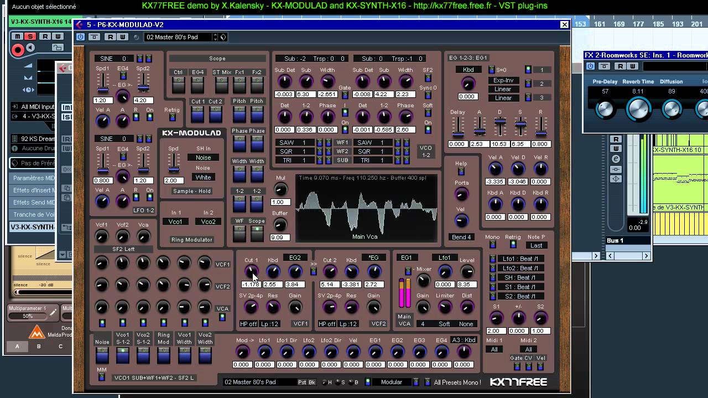This screenshot has width=708, height=398.
Task: Click the Vco1 S-1-2 mixer switch
Action: (x=123, y=355)
